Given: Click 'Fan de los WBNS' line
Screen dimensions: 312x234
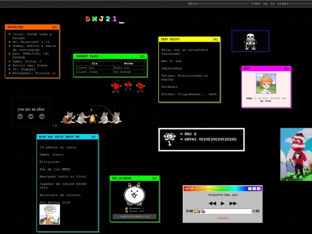Looking at the screenshot, I should [x=55, y=169].
